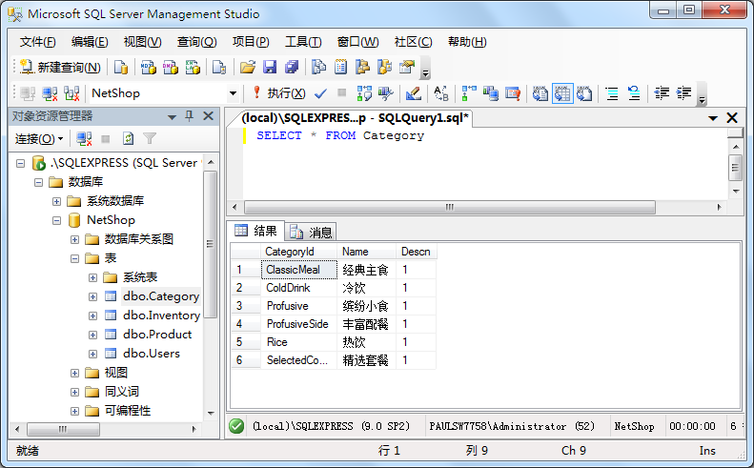
Task: Click the Change Connection icon
Action: pos(71,93)
